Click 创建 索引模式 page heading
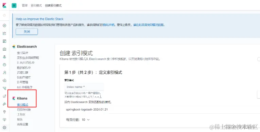The image size is (260, 132). pos(76,53)
